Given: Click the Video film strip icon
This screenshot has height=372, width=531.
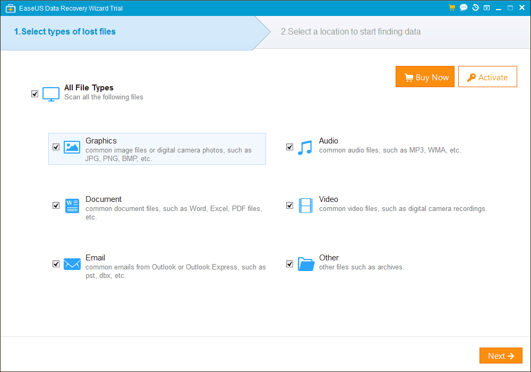Looking at the screenshot, I should click(x=305, y=206).
